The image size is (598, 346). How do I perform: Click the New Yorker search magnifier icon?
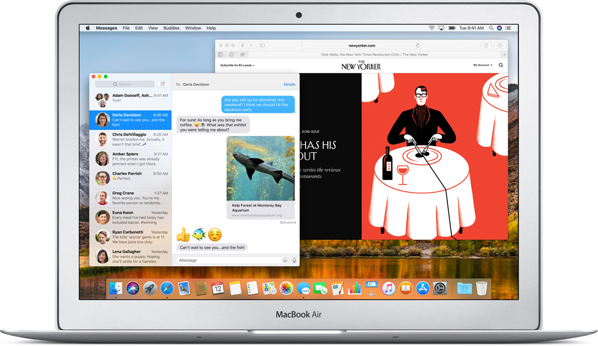501,65
